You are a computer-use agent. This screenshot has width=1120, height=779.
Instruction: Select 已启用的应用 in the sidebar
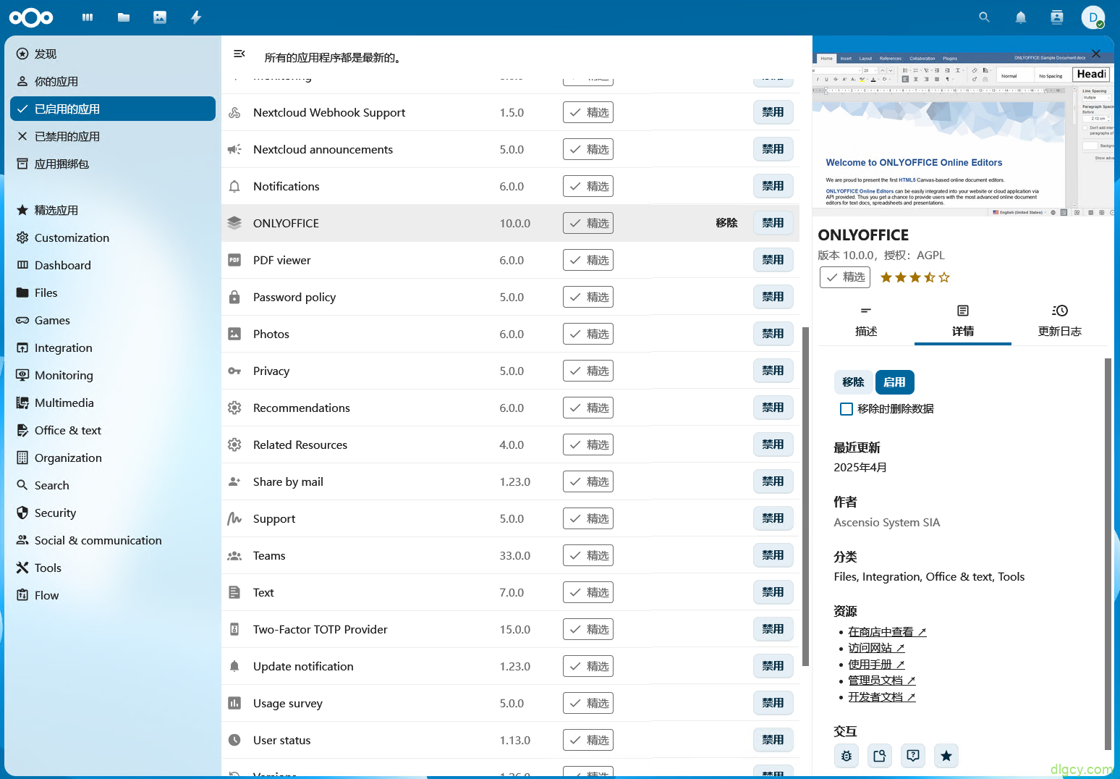click(113, 109)
